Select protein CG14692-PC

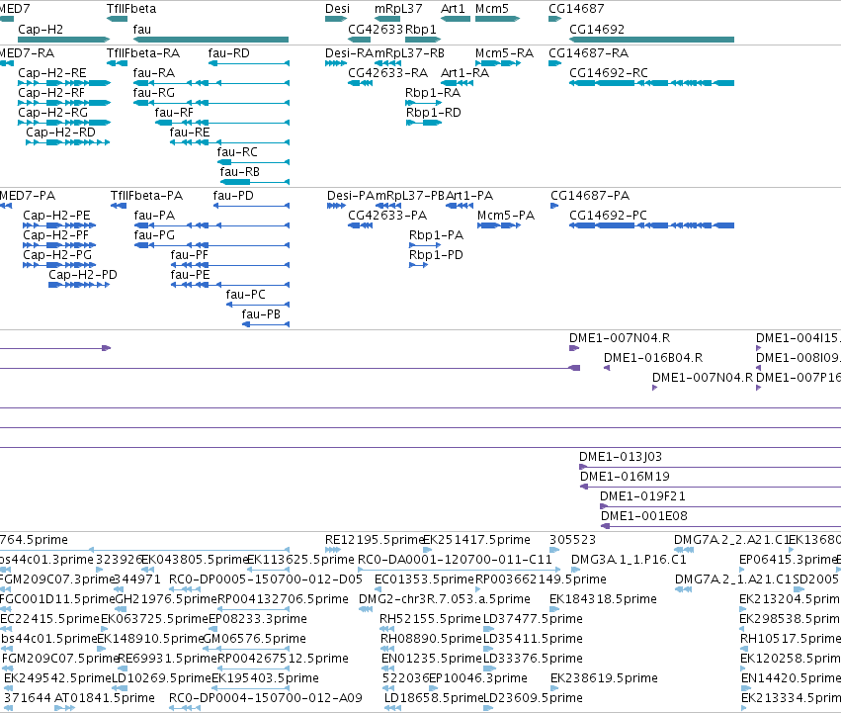[x=651, y=225]
